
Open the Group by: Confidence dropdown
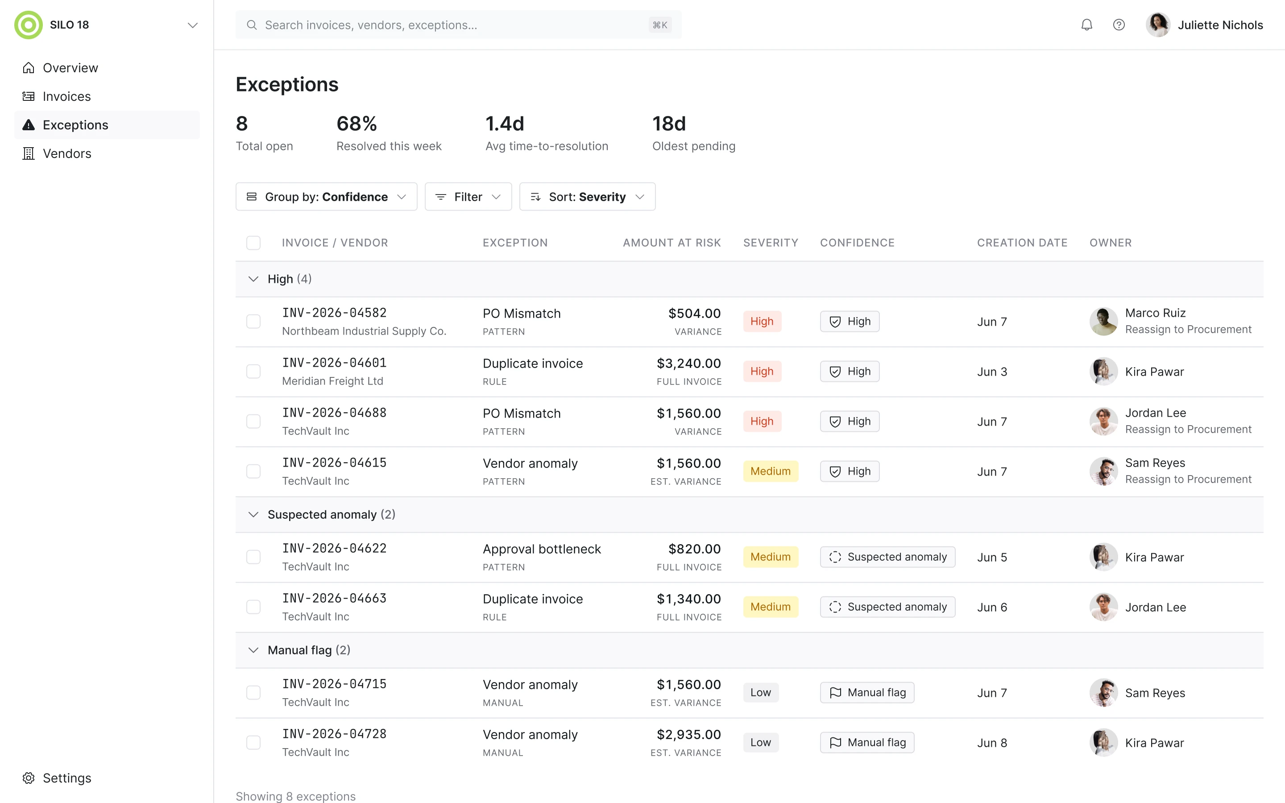[327, 196]
